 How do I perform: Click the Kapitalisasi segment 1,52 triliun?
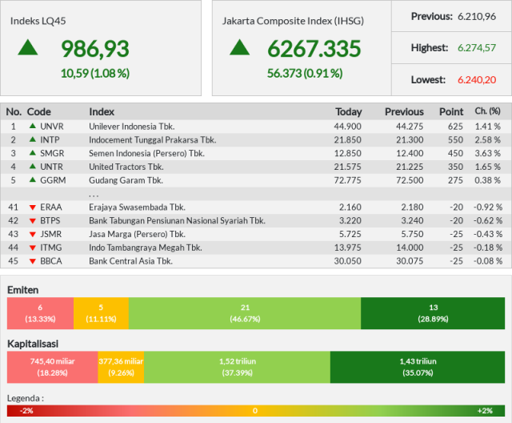coord(237,367)
